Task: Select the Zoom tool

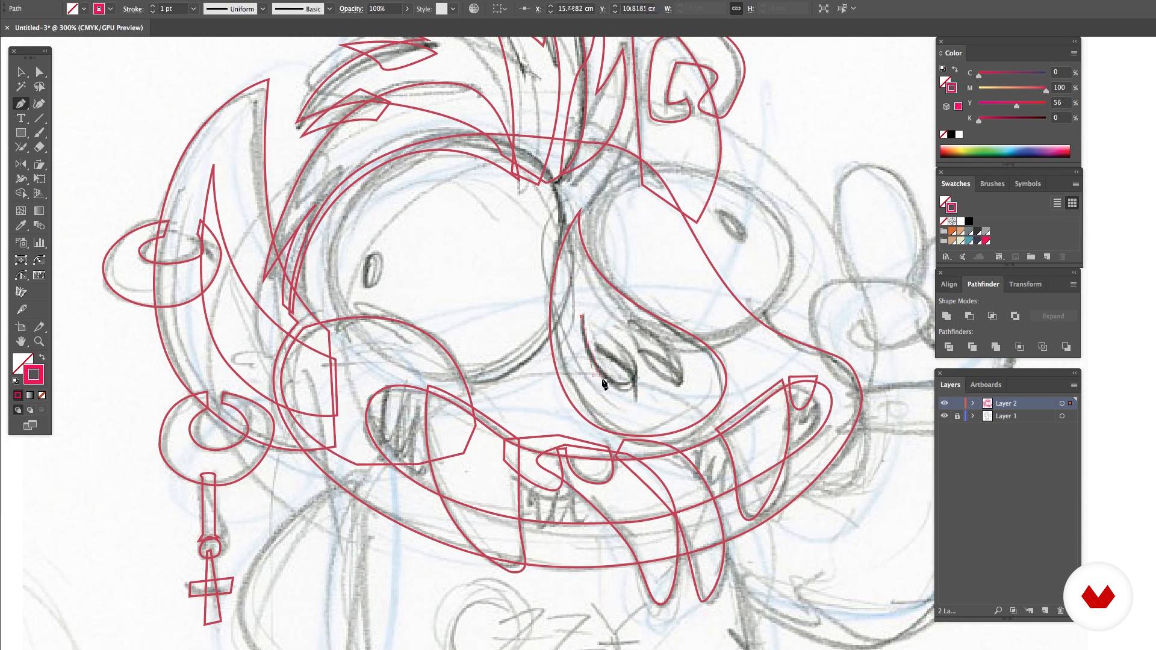Action: (39, 341)
